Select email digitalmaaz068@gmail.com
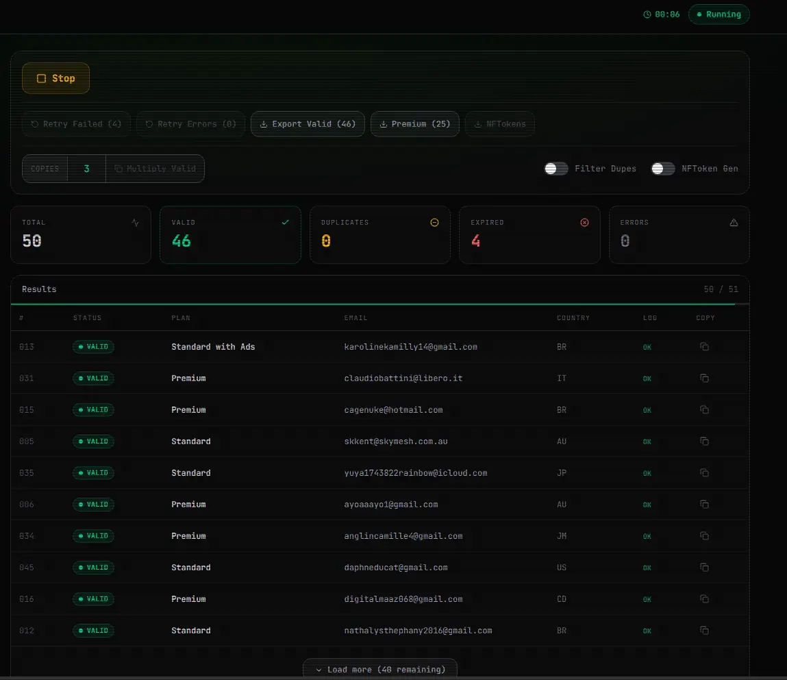Screen dimensions: 787x680 403,599
